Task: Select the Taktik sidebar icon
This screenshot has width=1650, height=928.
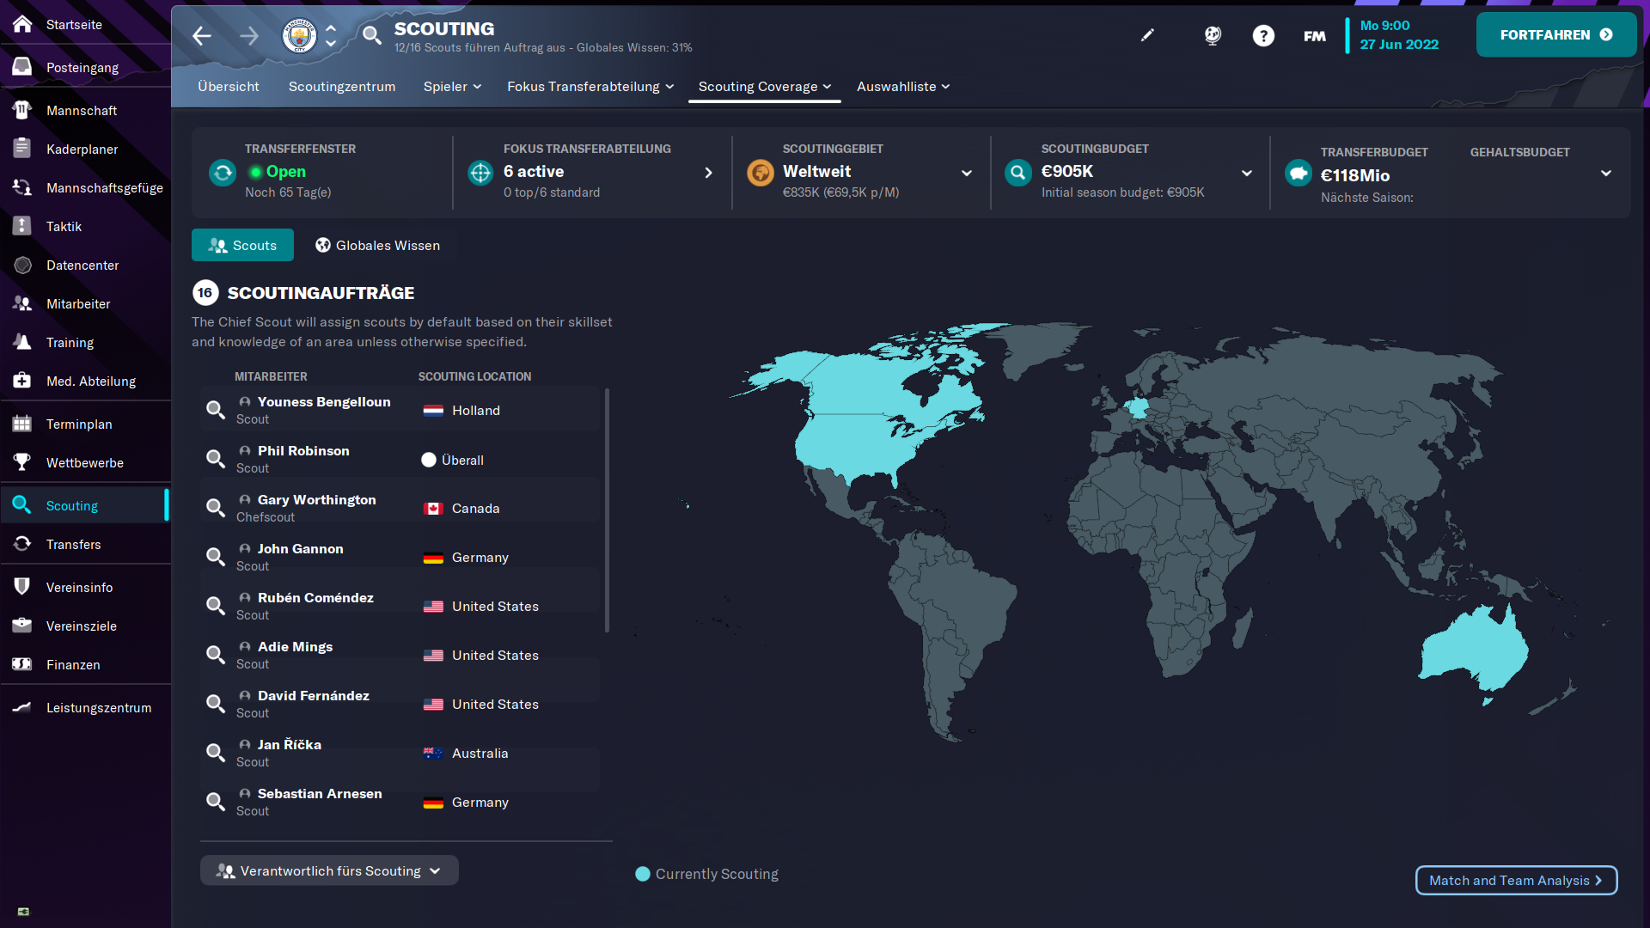Action: [22, 226]
